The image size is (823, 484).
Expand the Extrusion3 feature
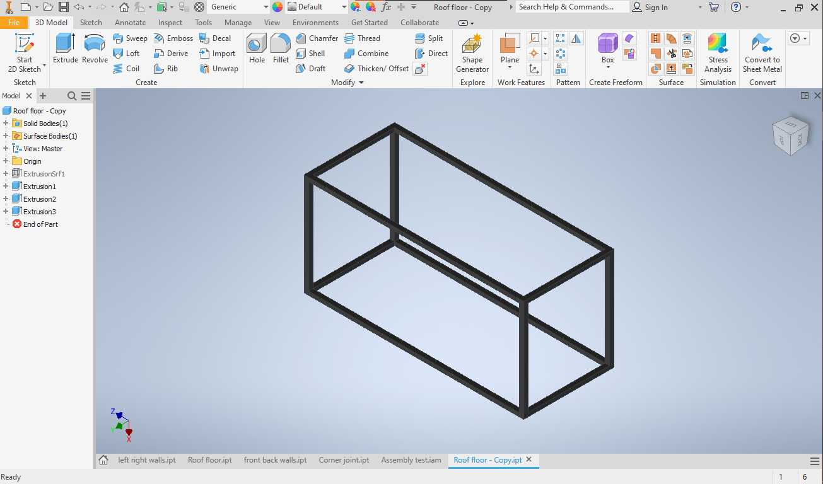(6, 212)
